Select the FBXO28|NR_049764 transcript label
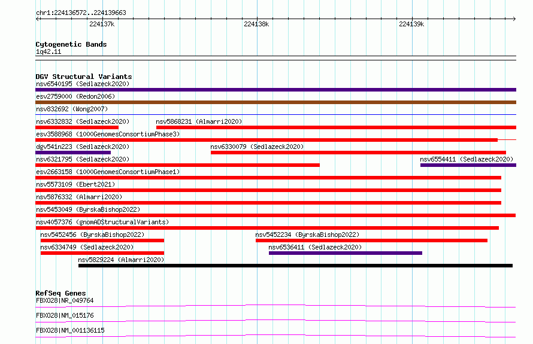Image resolution: width=533 pixels, height=344 pixels. point(65,300)
